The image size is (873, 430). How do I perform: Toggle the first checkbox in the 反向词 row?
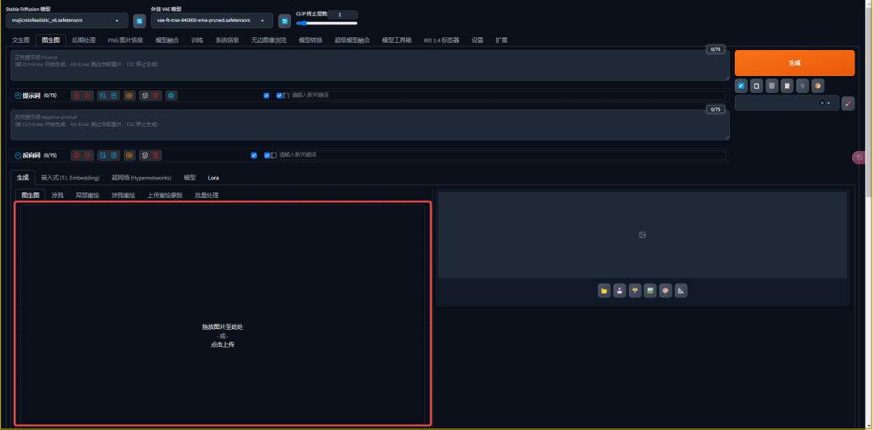[254, 155]
